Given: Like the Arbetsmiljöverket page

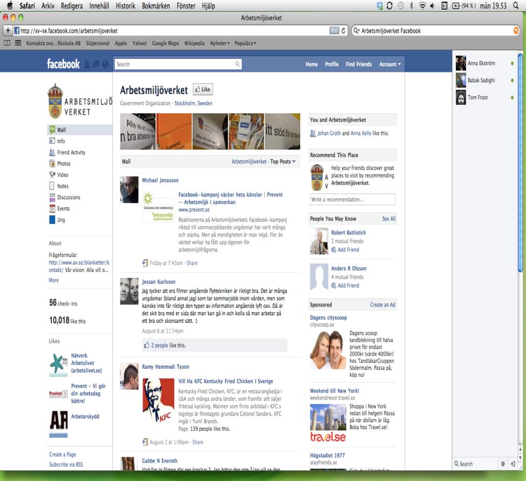Looking at the screenshot, I should click(x=203, y=89).
